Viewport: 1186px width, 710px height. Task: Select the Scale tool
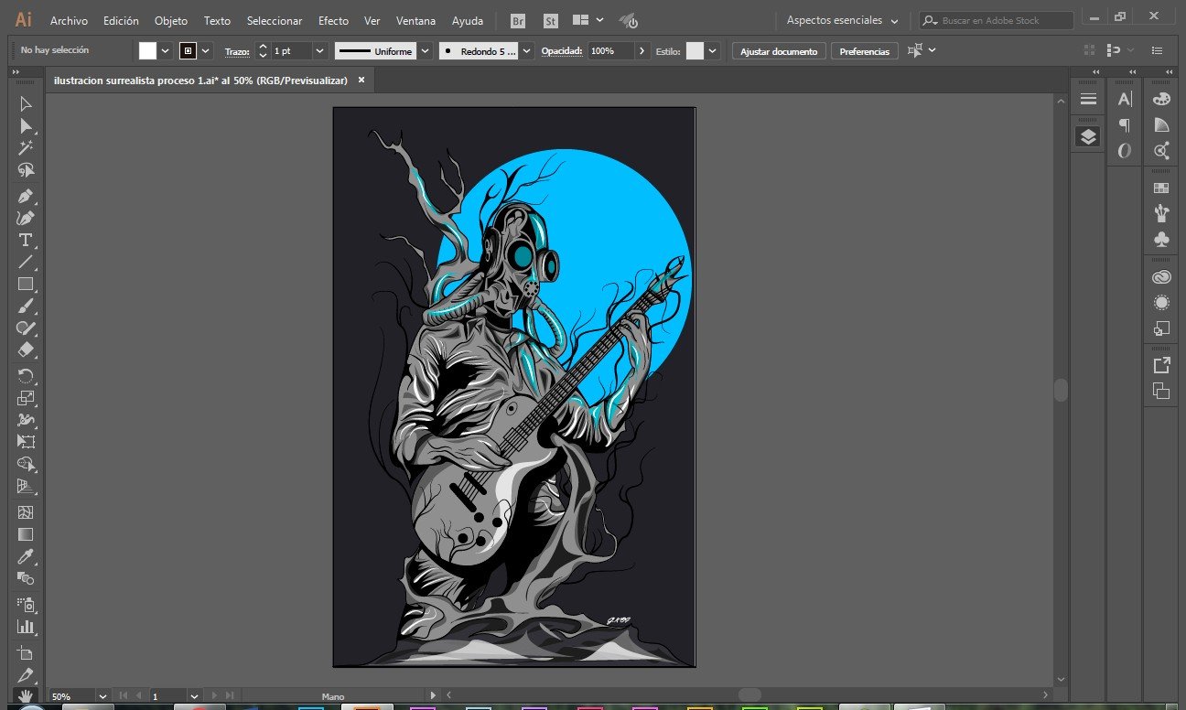pos(26,398)
